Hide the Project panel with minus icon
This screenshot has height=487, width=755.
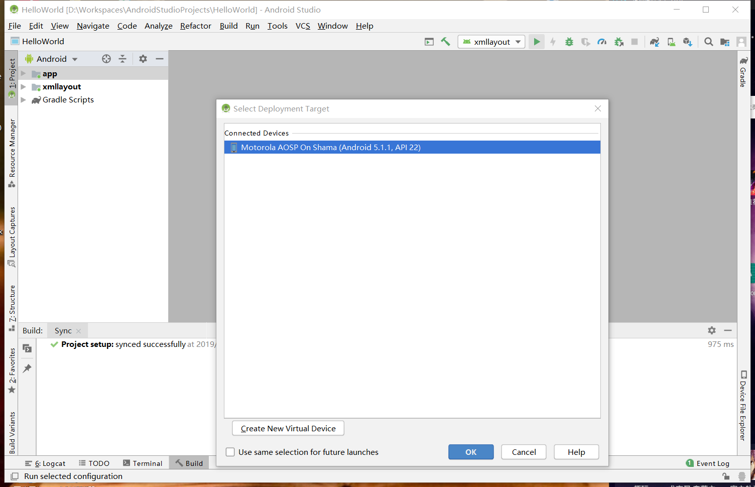click(160, 59)
